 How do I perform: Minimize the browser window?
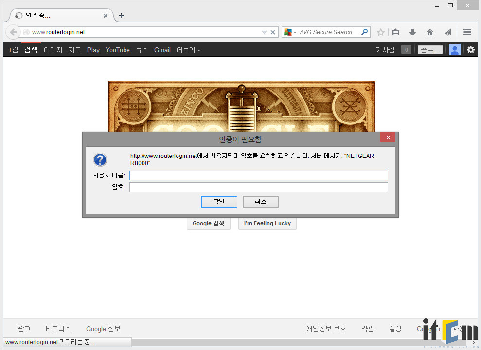point(437,6)
